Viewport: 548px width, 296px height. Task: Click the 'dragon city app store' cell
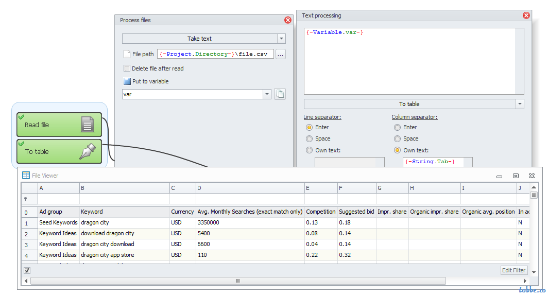coord(125,255)
